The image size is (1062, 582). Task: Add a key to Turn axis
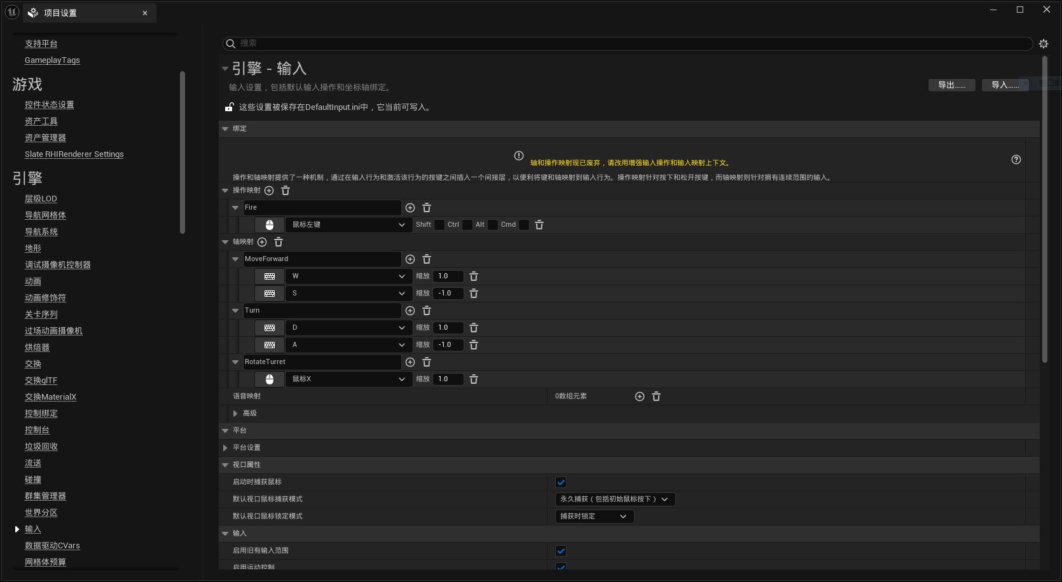[x=410, y=311]
